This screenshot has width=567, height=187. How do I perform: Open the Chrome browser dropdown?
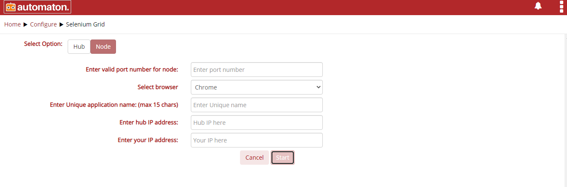click(257, 87)
